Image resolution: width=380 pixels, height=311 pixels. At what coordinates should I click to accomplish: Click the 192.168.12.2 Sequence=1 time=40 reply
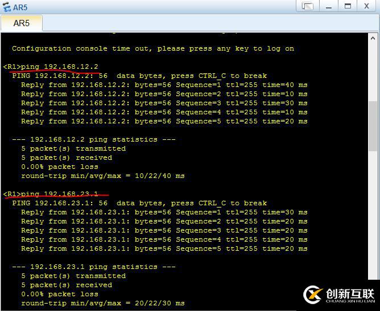(164, 85)
